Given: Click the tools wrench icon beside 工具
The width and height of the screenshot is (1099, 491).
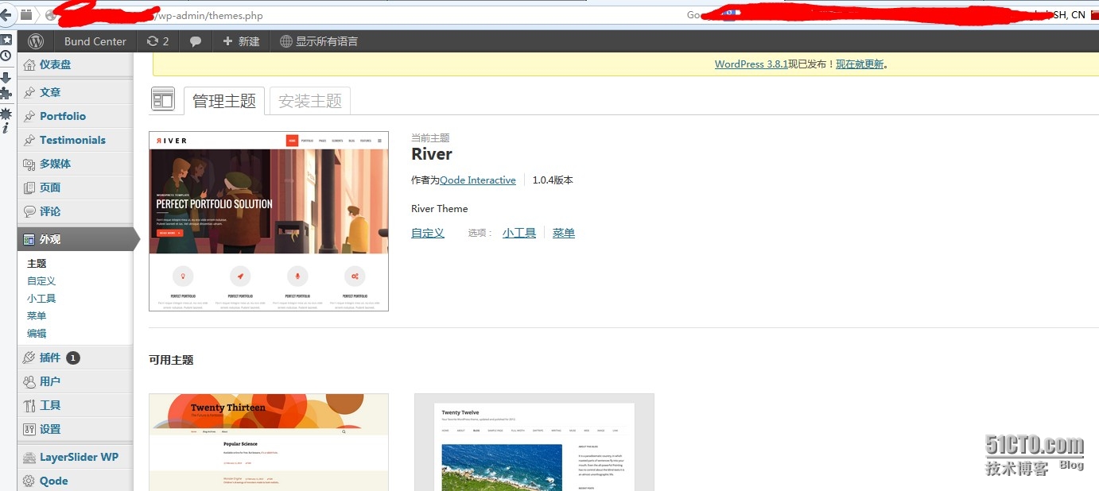Looking at the screenshot, I should pyautogui.click(x=29, y=405).
